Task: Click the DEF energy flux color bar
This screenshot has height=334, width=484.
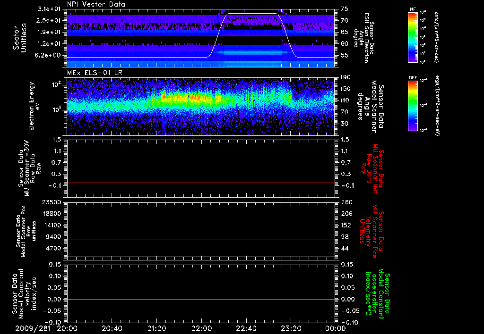Action: tap(413, 106)
